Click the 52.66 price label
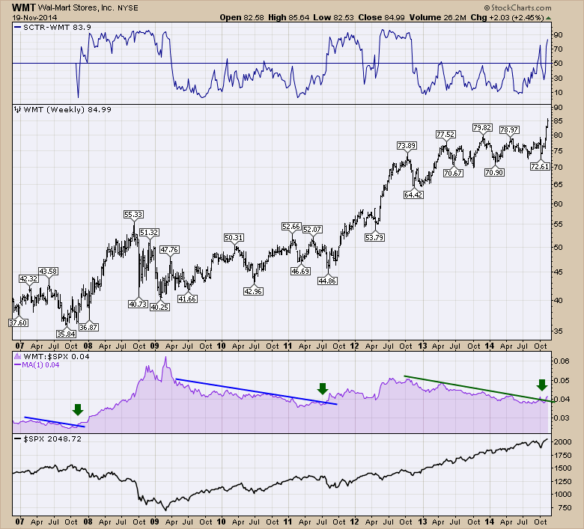This screenshot has width=584, height=529. [x=291, y=227]
